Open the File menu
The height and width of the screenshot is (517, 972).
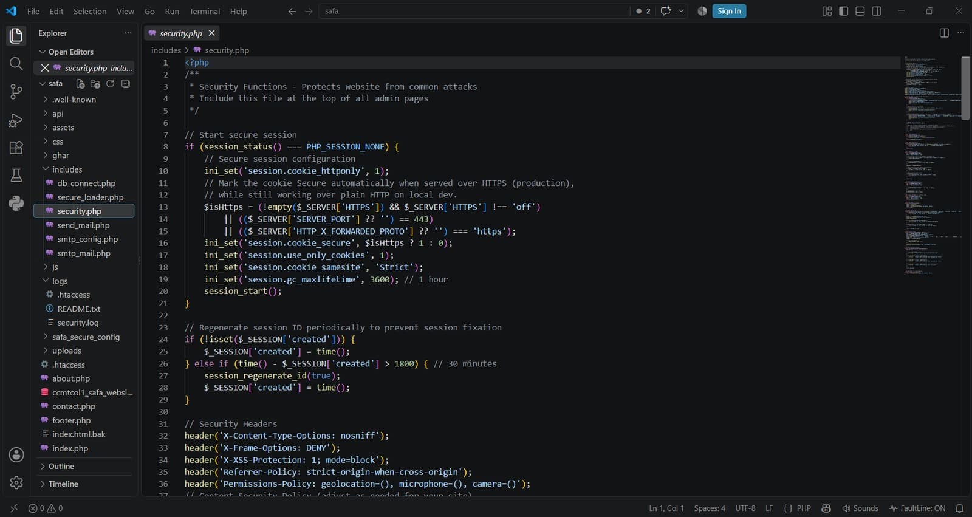pos(33,11)
